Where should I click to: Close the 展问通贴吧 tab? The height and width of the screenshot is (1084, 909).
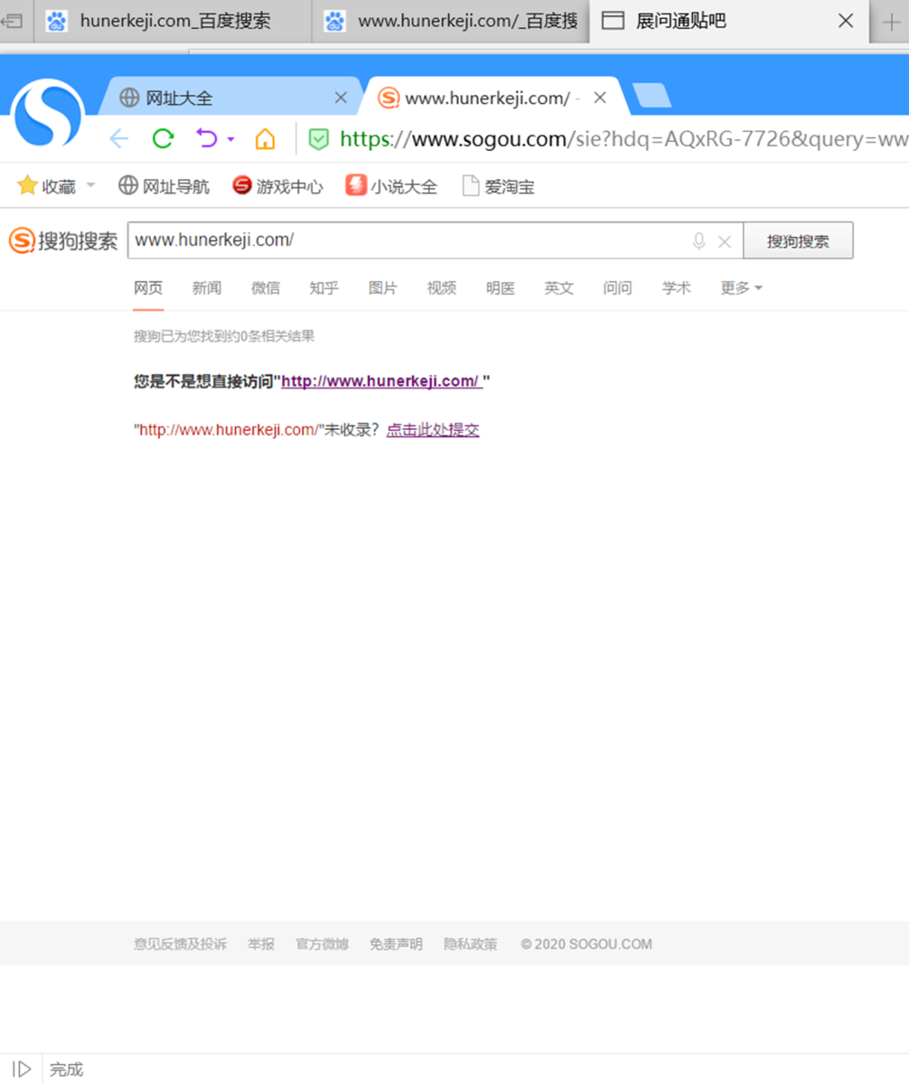[x=846, y=21]
